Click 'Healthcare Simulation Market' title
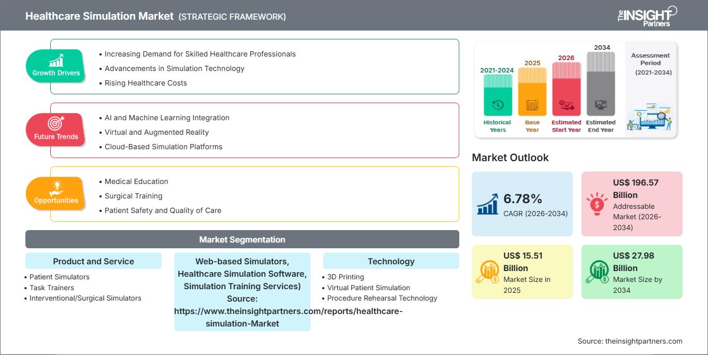The height and width of the screenshot is (355, 708). coord(100,16)
